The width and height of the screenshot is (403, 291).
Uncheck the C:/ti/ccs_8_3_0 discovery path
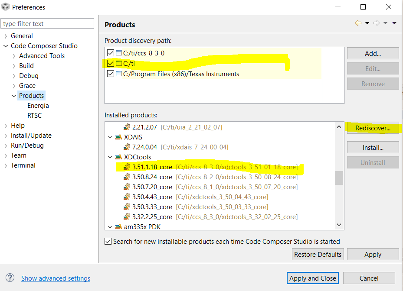[x=111, y=53]
